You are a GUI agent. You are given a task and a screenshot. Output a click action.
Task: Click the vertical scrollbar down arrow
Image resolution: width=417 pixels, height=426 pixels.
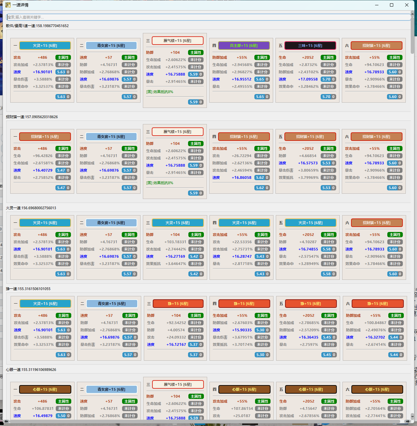pyautogui.click(x=412, y=416)
